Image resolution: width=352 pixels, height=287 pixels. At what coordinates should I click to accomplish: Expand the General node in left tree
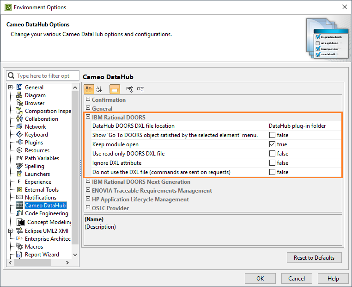click(x=11, y=87)
